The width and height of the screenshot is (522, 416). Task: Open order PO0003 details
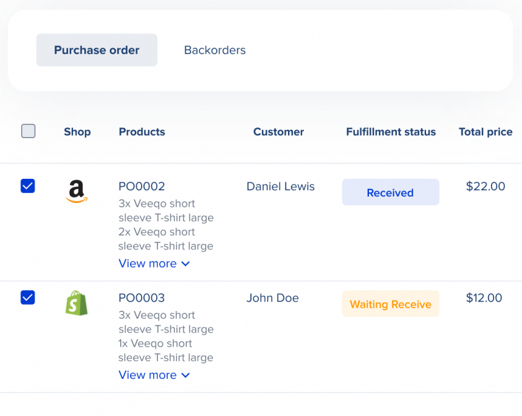pyautogui.click(x=141, y=298)
